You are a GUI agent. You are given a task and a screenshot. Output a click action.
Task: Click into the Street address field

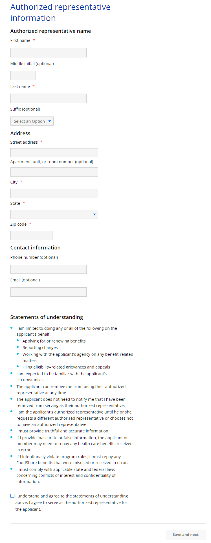click(x=54, y=153)
